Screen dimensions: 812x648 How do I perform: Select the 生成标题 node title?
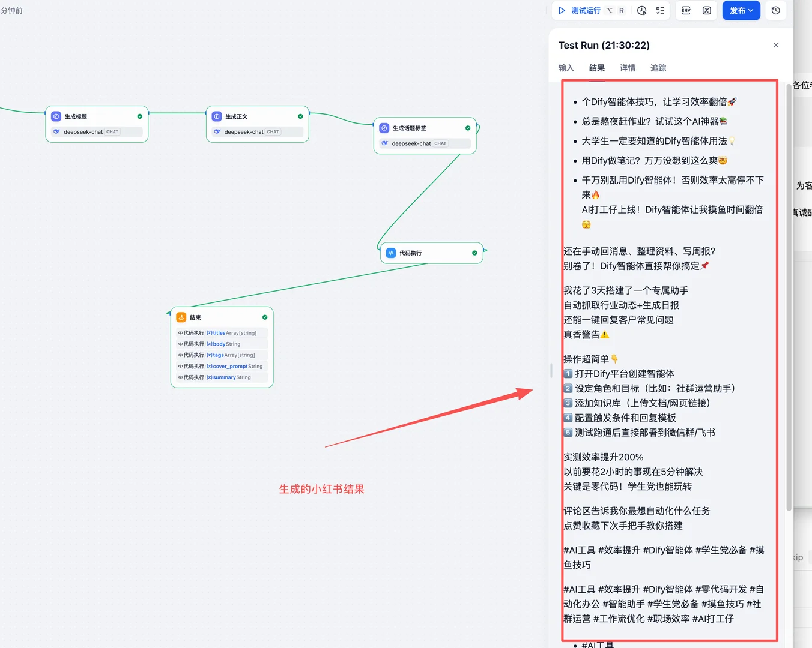(76, 116)
